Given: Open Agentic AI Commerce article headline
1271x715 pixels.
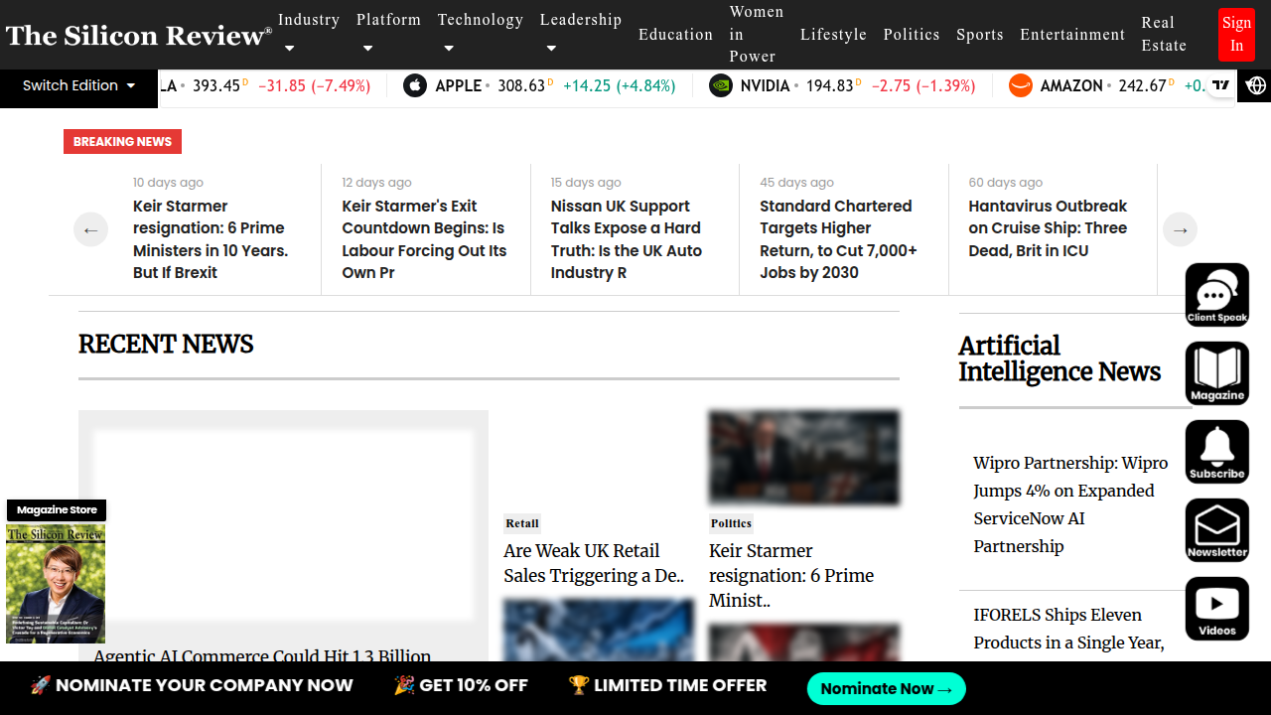Looking at the screenshot, I should (262, 655).
